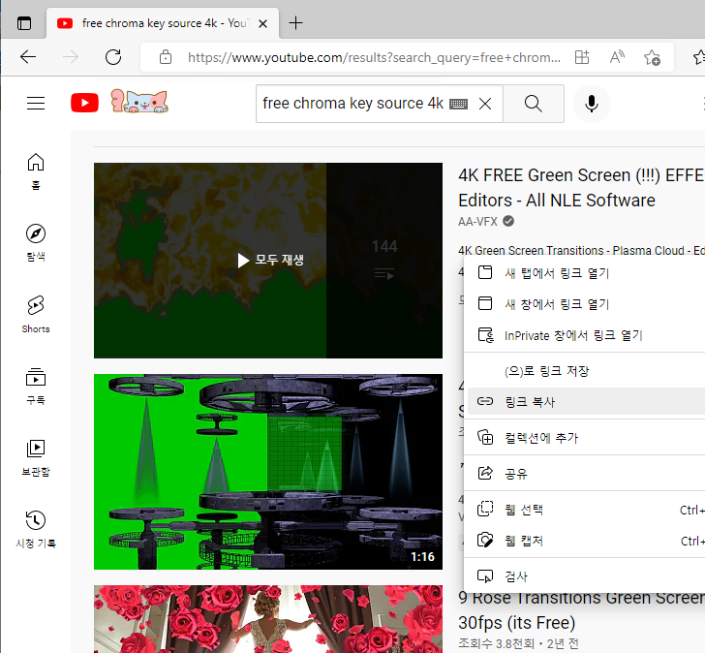Click the YouTube logo

[84, 103]
